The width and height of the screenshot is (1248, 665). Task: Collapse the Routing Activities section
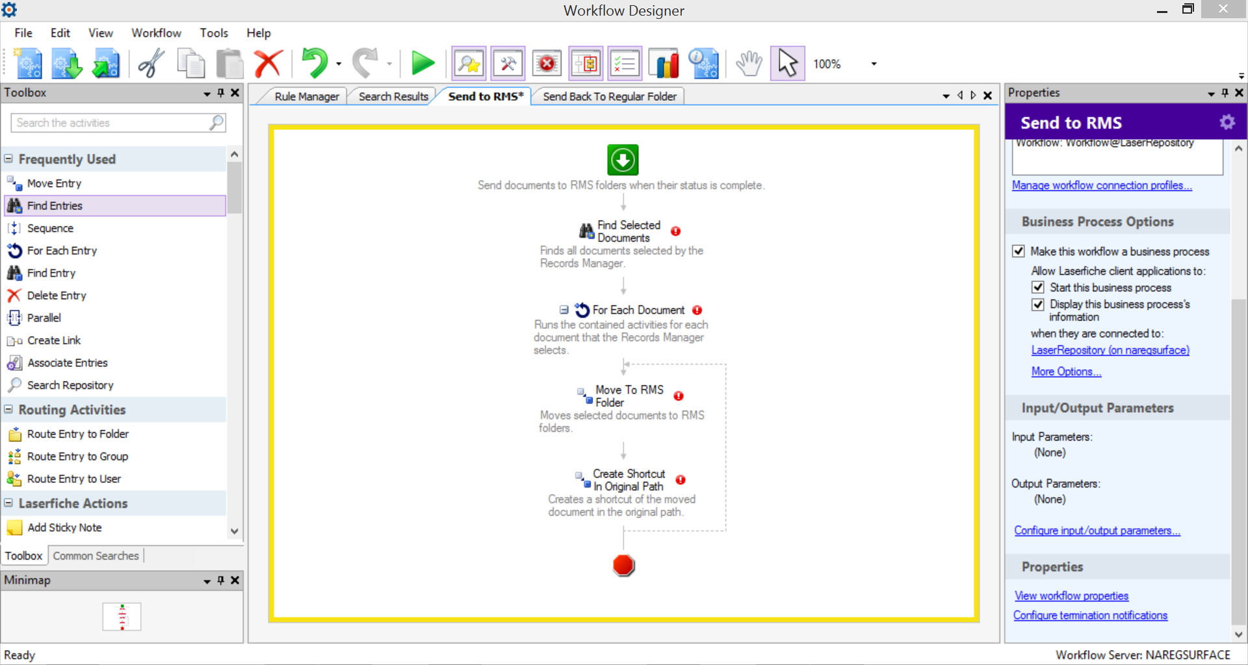point(8,410)
